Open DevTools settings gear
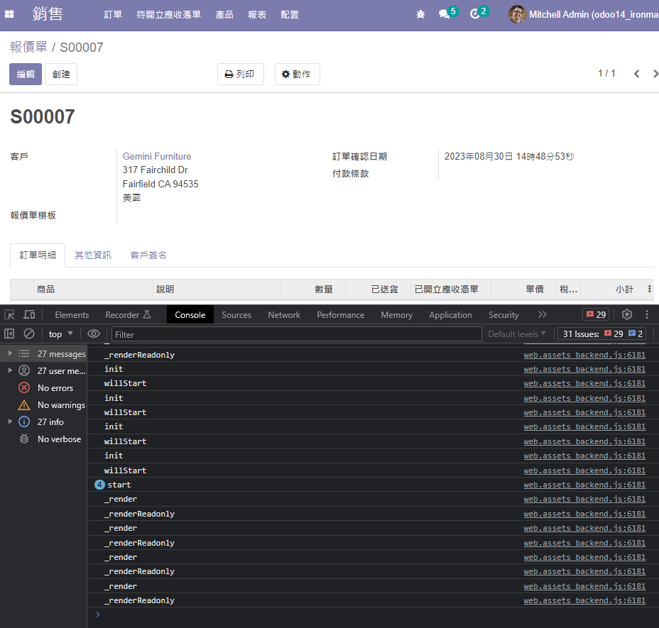 coord(626,314)
